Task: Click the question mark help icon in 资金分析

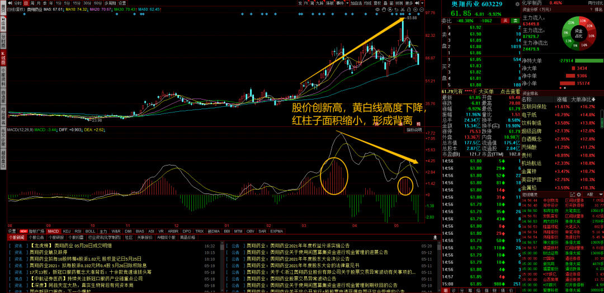Action: (x=591, y=10)
